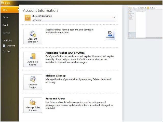Open the Info tab
The width and height of the screenshot is (163, 122).
(9, 10)
